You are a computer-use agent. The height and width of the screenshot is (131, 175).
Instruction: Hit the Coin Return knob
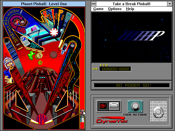pos(135,106)
